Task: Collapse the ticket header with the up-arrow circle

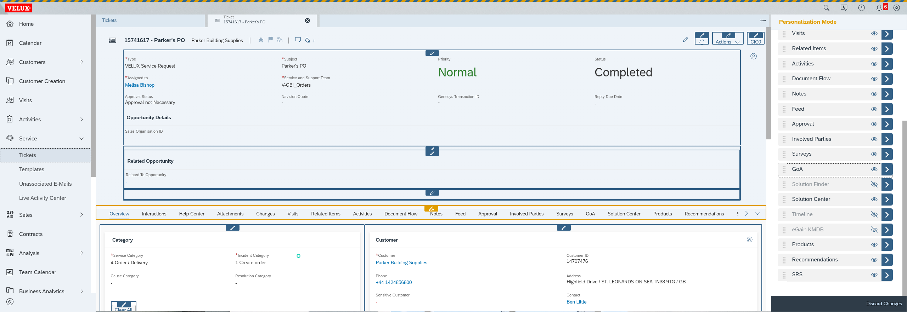Action: (x=754, y=56)
